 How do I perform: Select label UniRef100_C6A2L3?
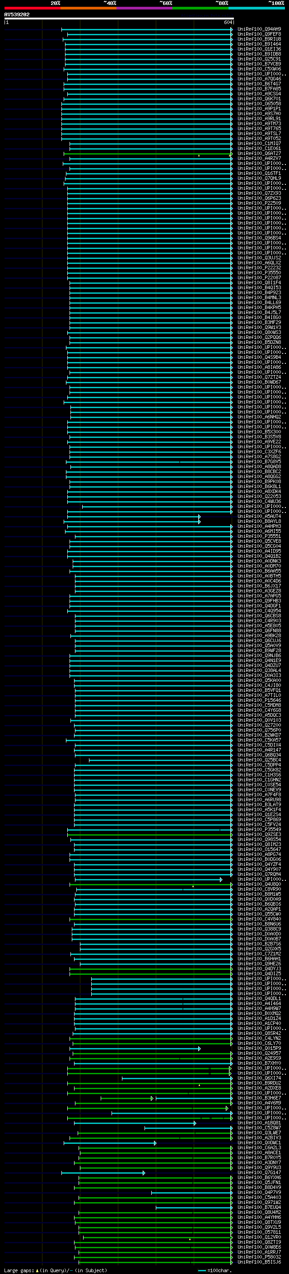[x=259, y=1148]
